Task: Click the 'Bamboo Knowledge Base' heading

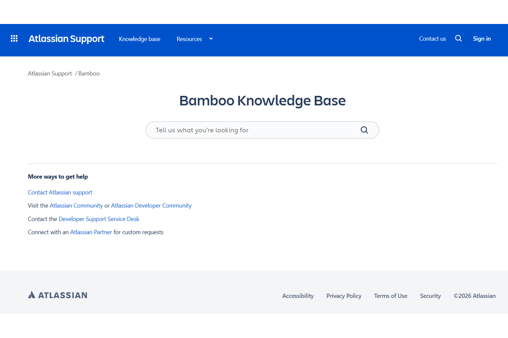Action: (262, 101)
